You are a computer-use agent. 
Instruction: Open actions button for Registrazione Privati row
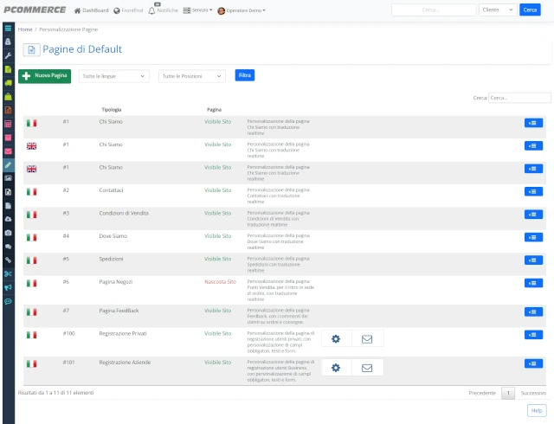(533, 335)
